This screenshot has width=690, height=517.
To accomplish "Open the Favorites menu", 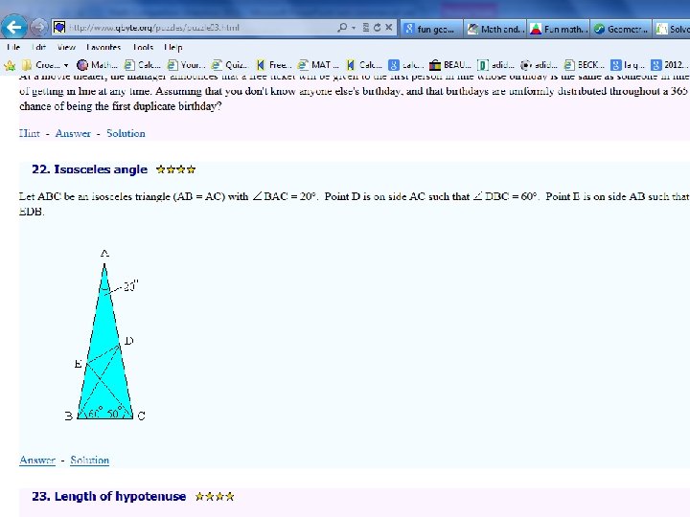I will coord(103,47).
